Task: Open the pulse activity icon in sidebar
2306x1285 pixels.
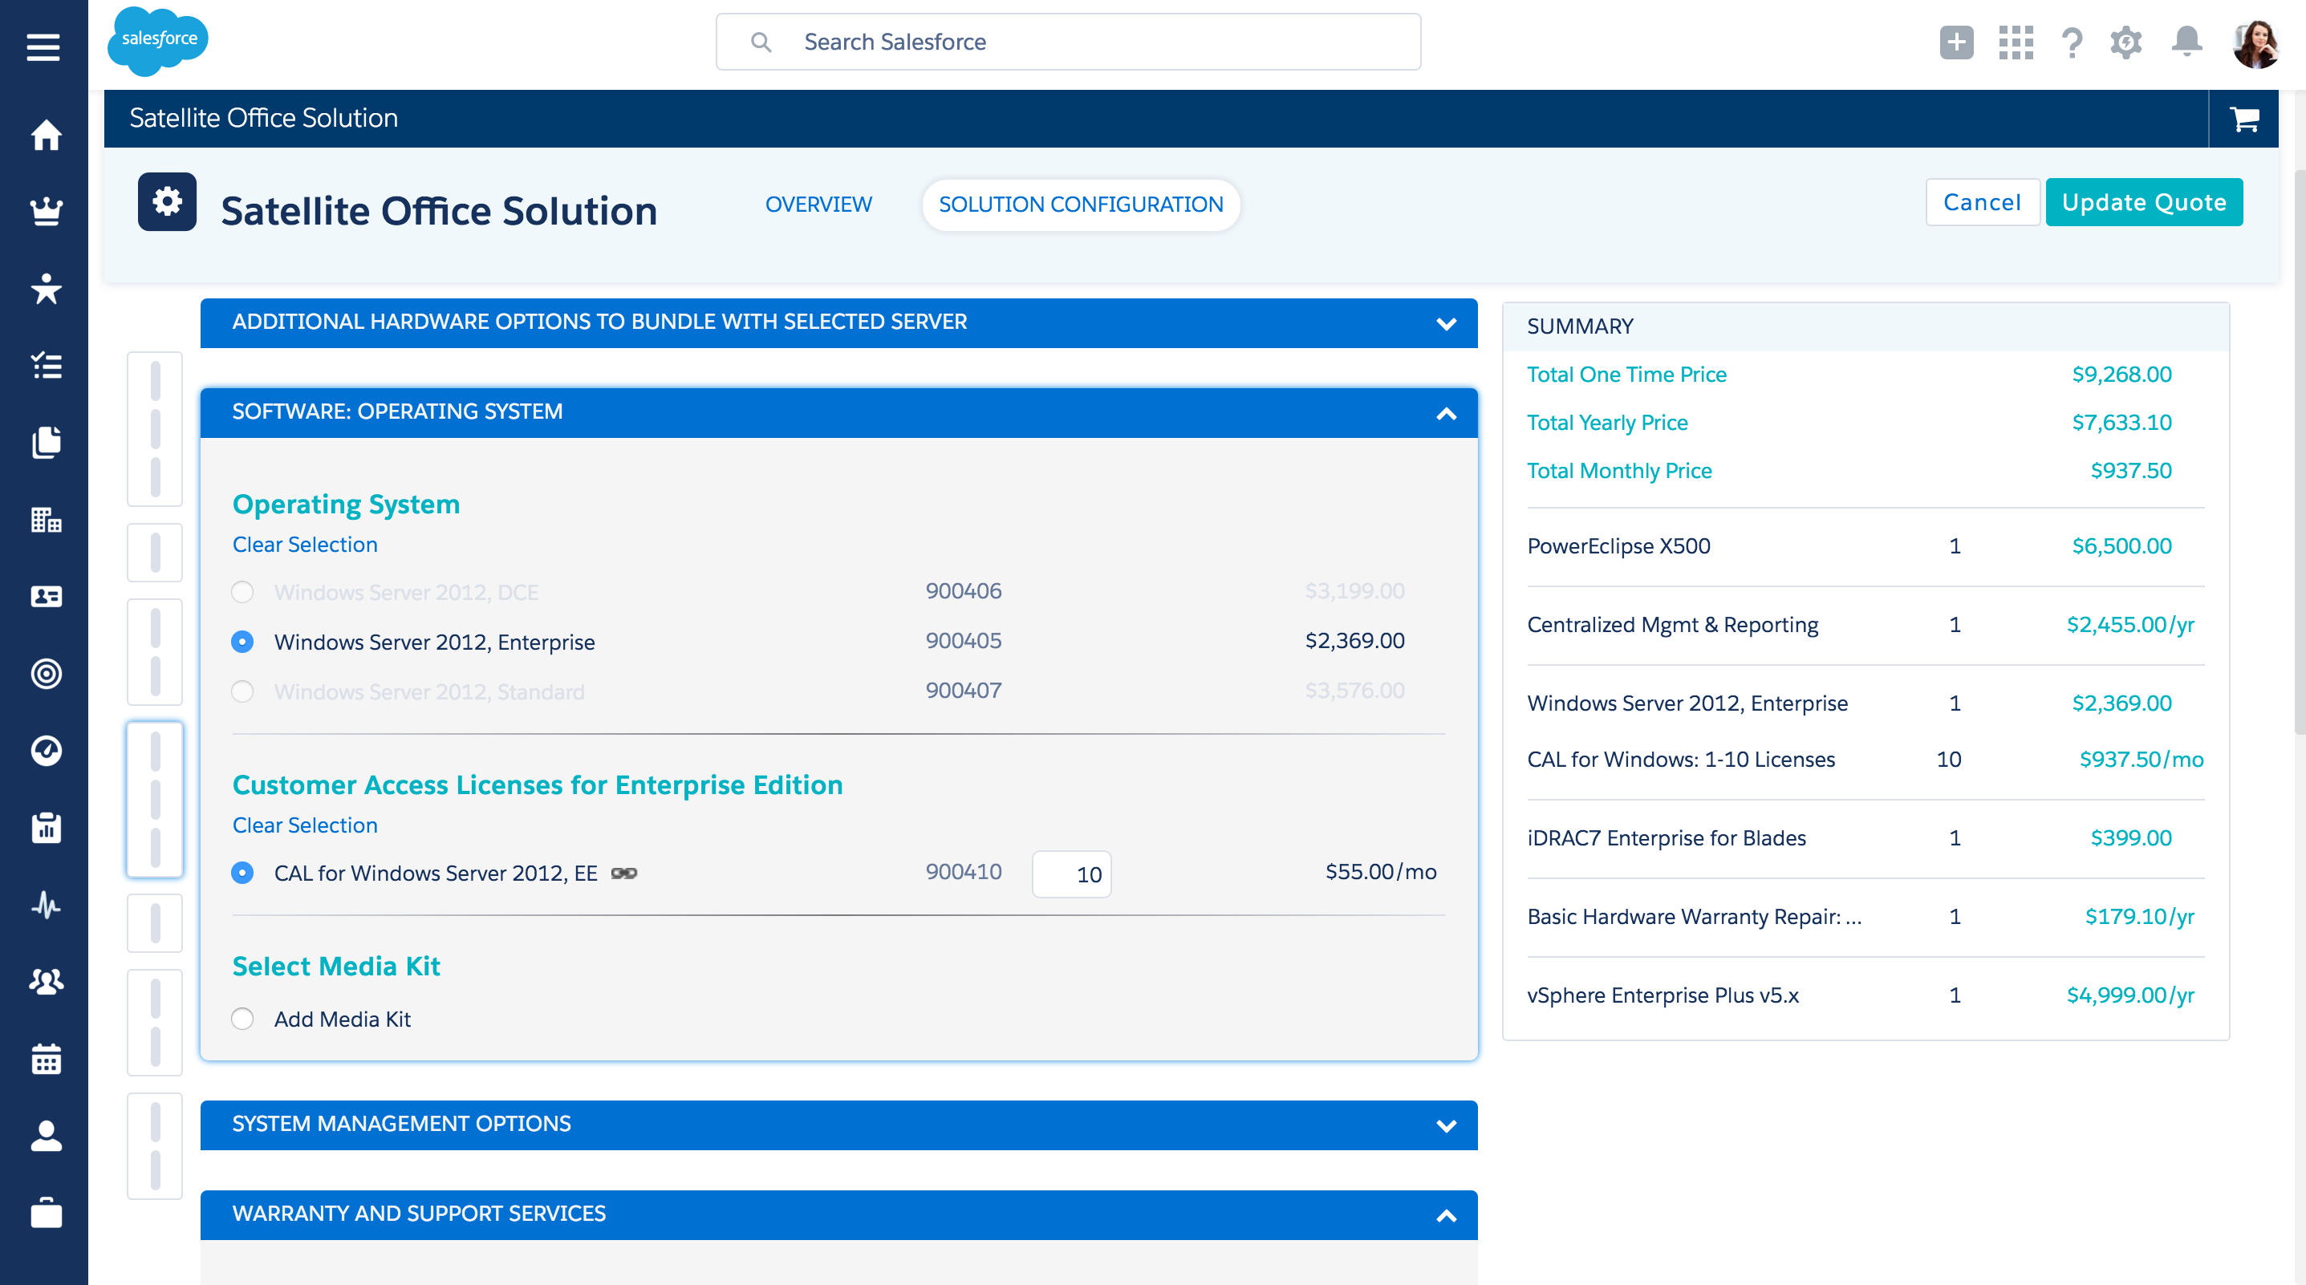Action: (x=46, y=906)
